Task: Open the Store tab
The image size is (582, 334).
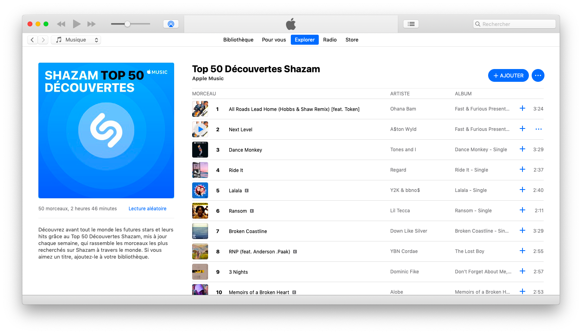Action: (352, 40)
